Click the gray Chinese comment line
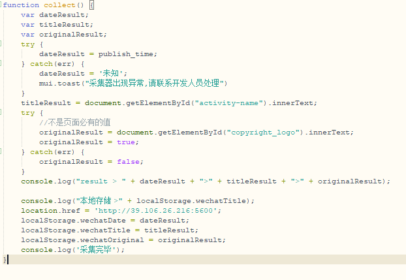 pos(74,123)
